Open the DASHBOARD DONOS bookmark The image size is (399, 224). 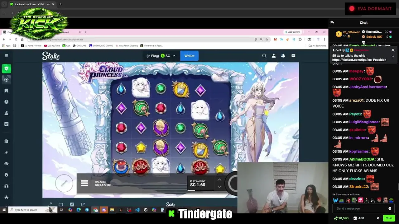point(101,45)
